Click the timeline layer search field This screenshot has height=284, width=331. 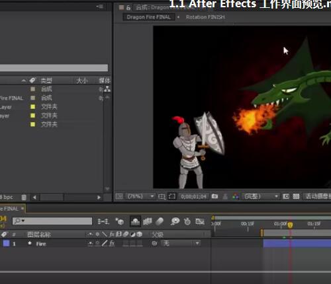[52, 221]
